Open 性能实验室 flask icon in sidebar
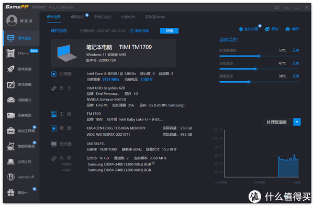This screenshot has height=206, width=314. pyautogui.click(x=11, y=146)
